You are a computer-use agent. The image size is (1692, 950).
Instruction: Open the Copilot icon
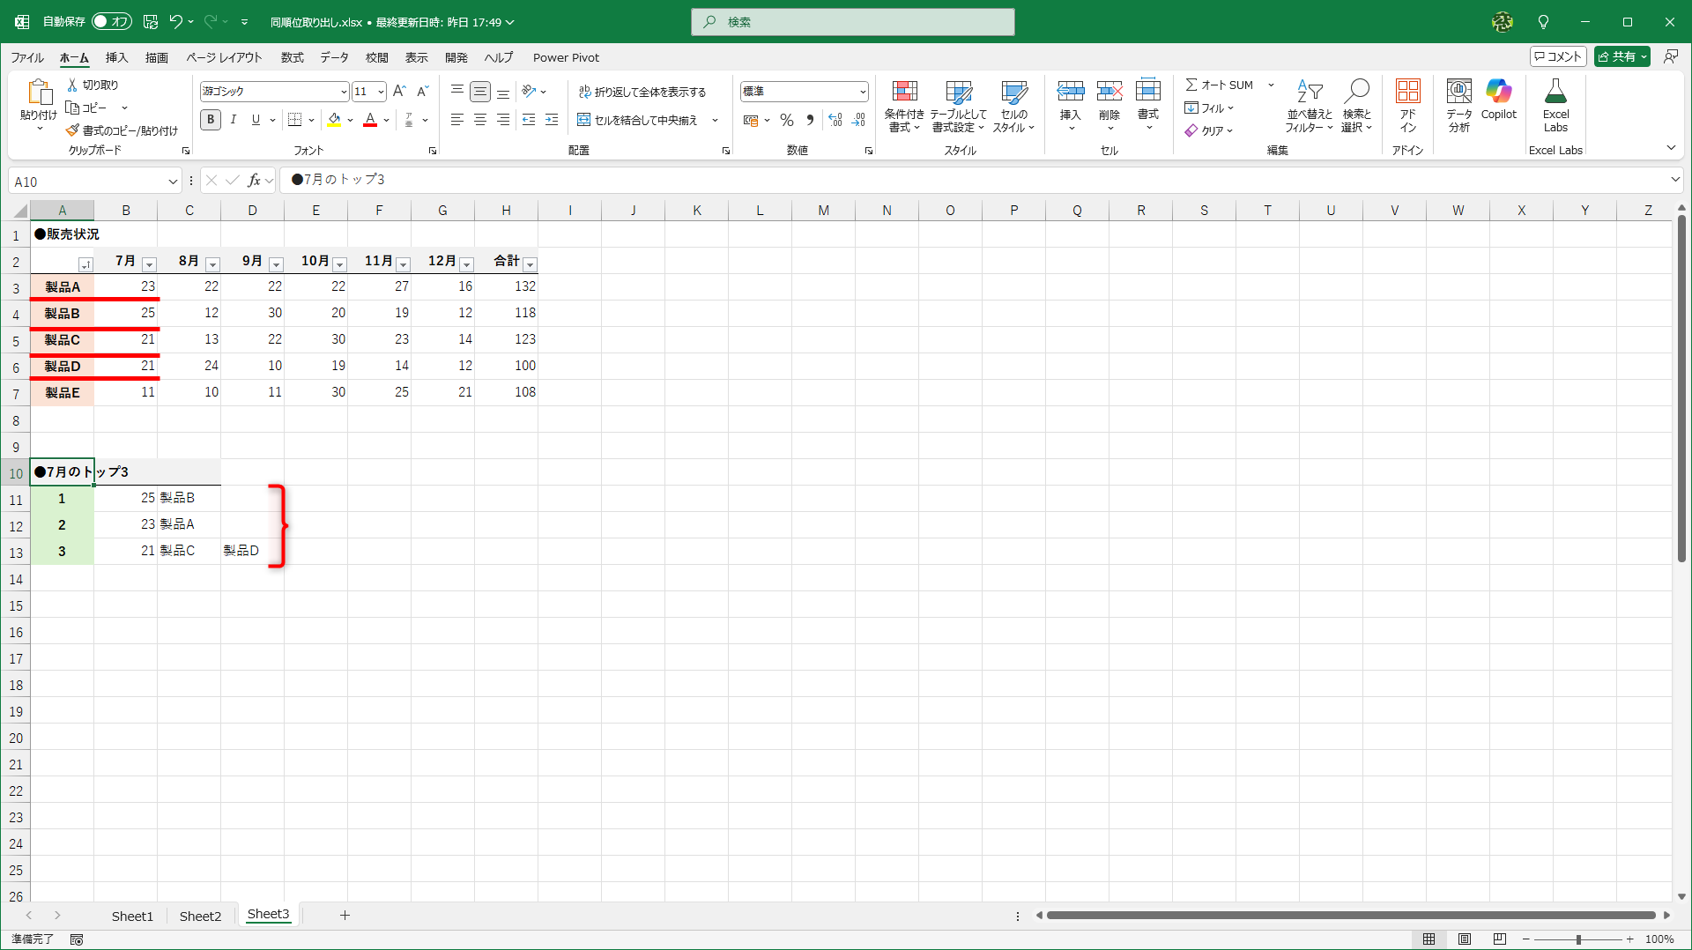point(1499,92)
